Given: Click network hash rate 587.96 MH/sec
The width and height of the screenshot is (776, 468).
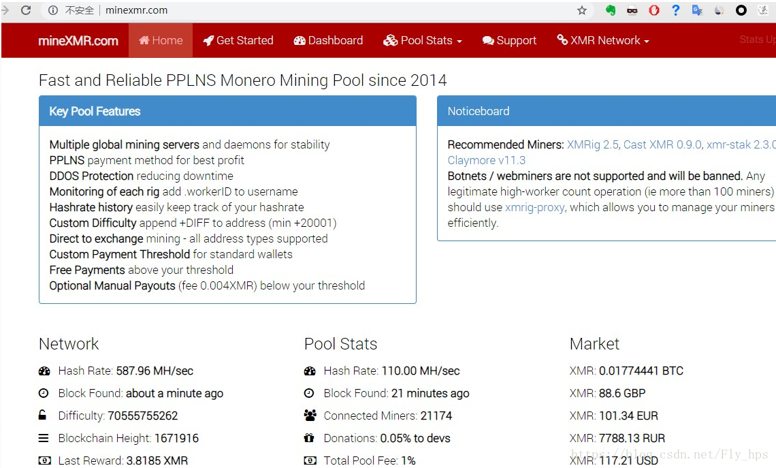Looking at the screenshot, I should 155,371.
